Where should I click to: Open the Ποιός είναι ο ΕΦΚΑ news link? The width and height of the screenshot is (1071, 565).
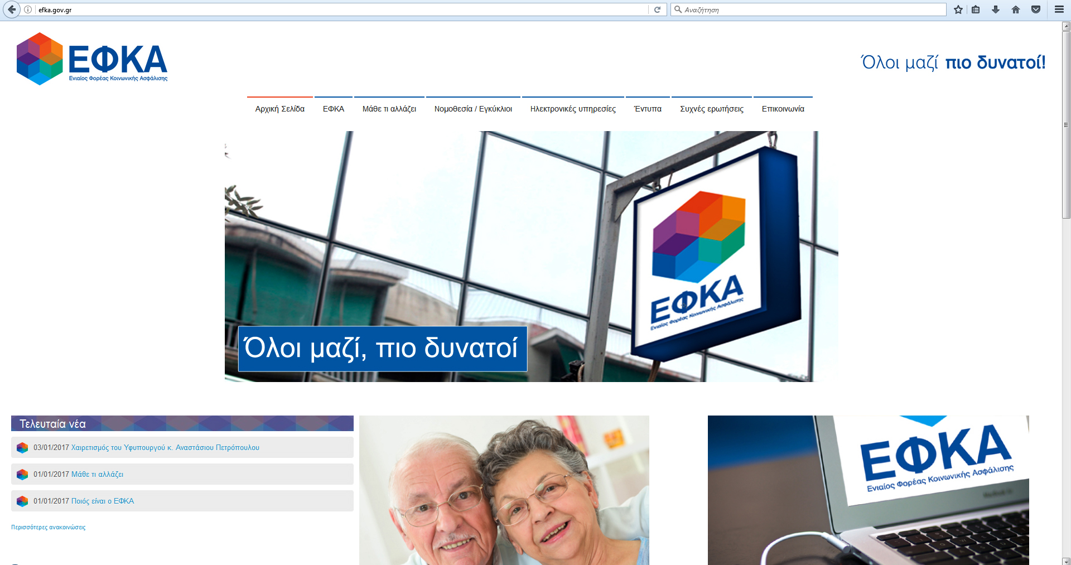point(103,501)
